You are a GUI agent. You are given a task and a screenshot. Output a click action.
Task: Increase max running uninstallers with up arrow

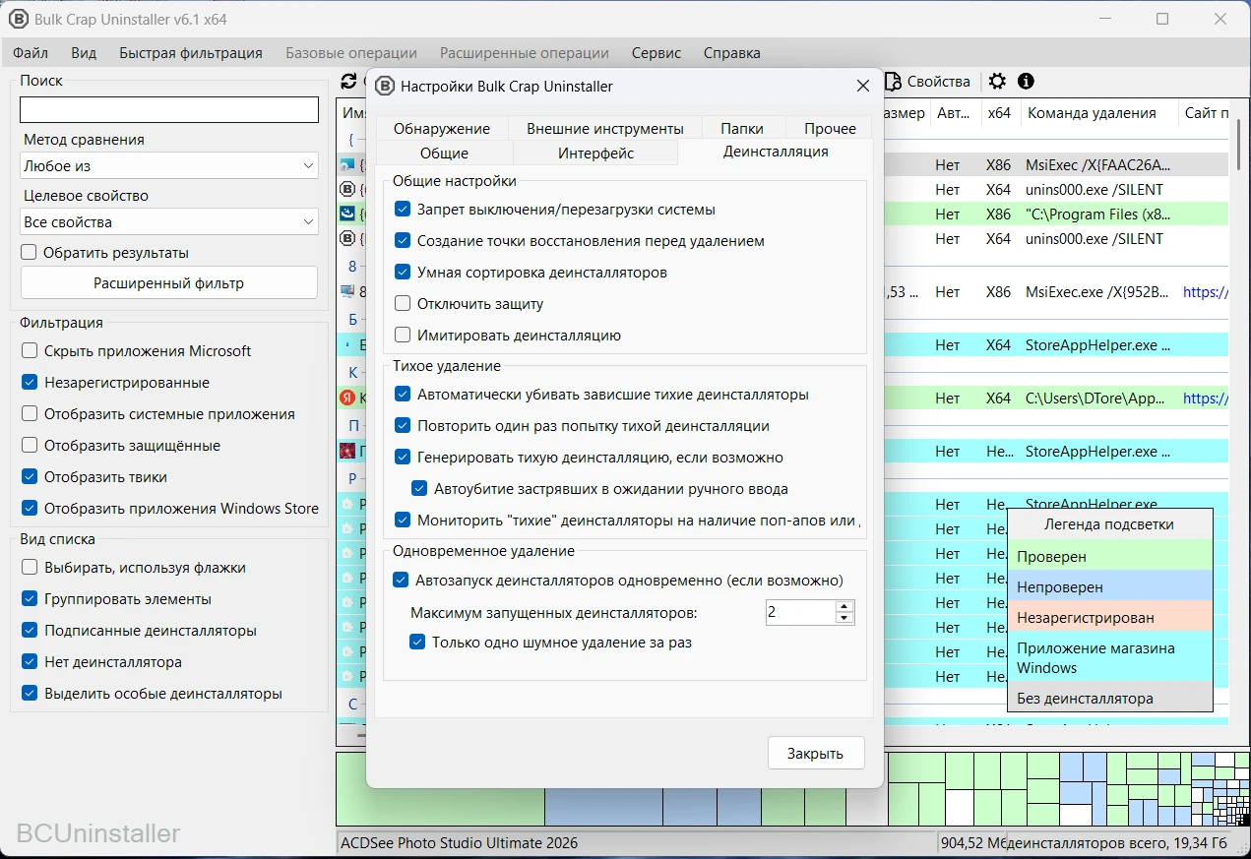pos(844,606)
